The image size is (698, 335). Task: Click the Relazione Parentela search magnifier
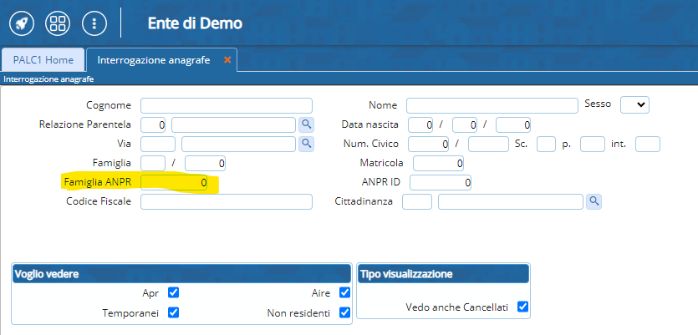(x=307, y=124)
